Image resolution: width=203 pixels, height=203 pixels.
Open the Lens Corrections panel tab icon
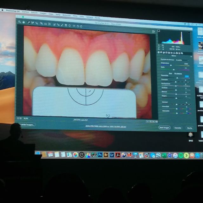pos(172,53)
